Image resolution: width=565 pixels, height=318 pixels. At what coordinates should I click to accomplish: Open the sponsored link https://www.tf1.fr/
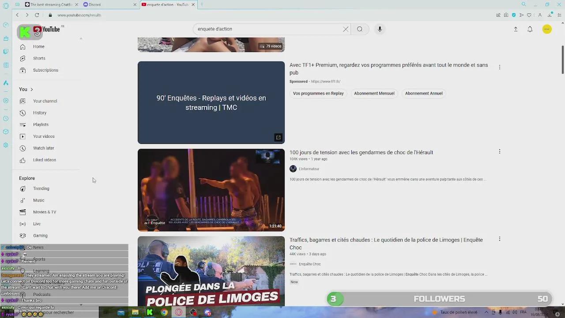tap(325, 82)
